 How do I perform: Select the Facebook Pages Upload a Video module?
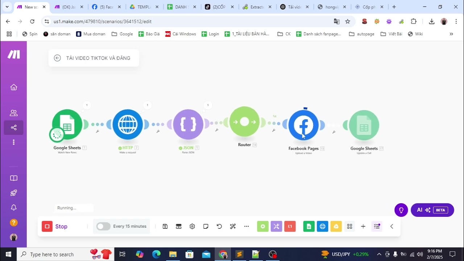tap(303, 125)
